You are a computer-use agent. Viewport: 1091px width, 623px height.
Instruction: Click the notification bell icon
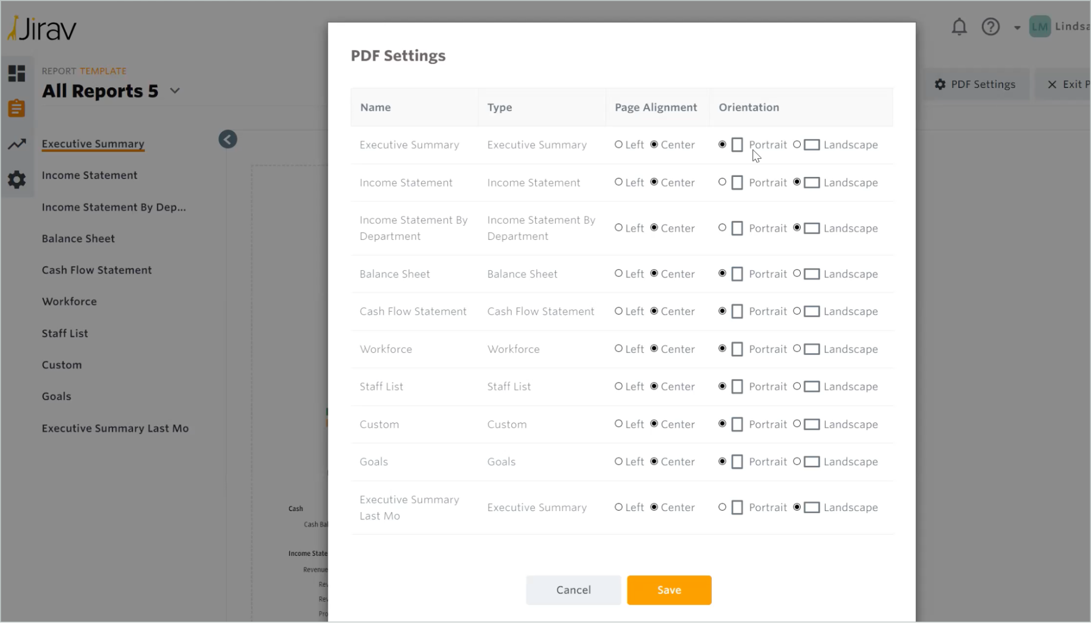(959, 27)
